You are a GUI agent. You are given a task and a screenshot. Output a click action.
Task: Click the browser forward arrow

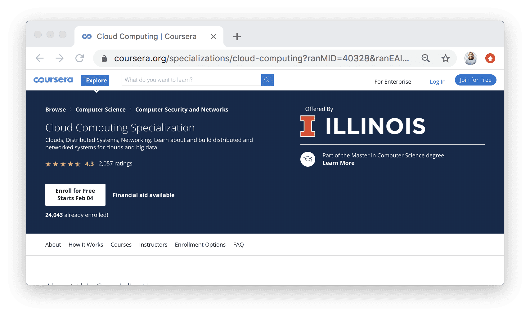[x=60, y=58]
